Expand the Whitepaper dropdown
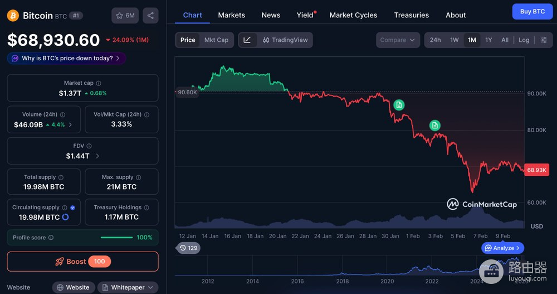 coord(128,287)
